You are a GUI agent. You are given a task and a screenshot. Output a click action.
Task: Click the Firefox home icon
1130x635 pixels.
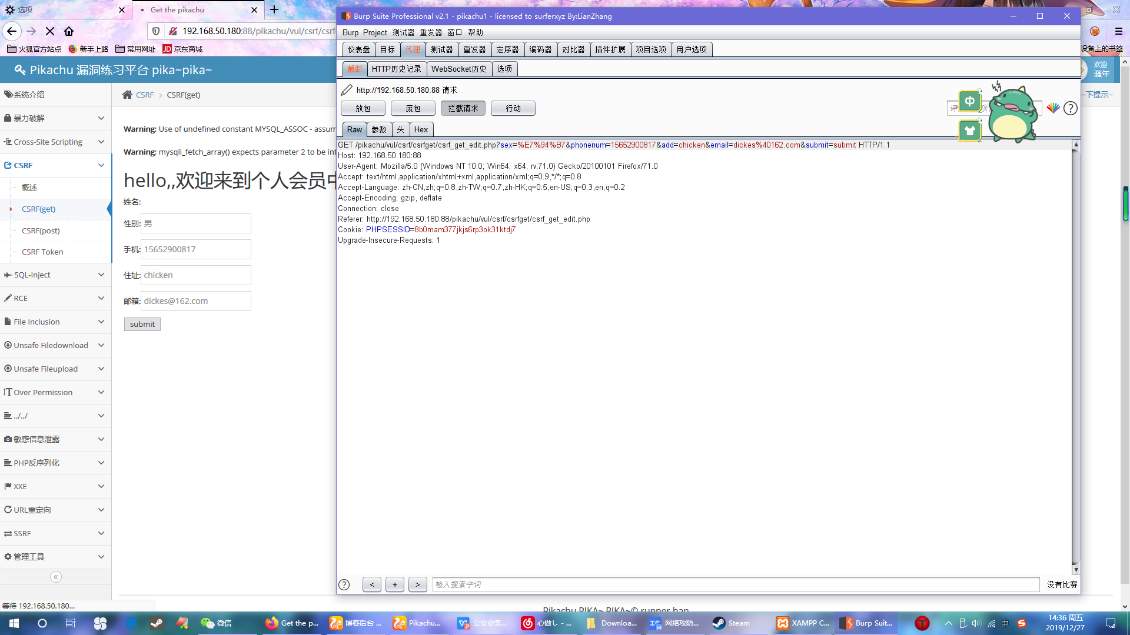(x=69, y=31)
